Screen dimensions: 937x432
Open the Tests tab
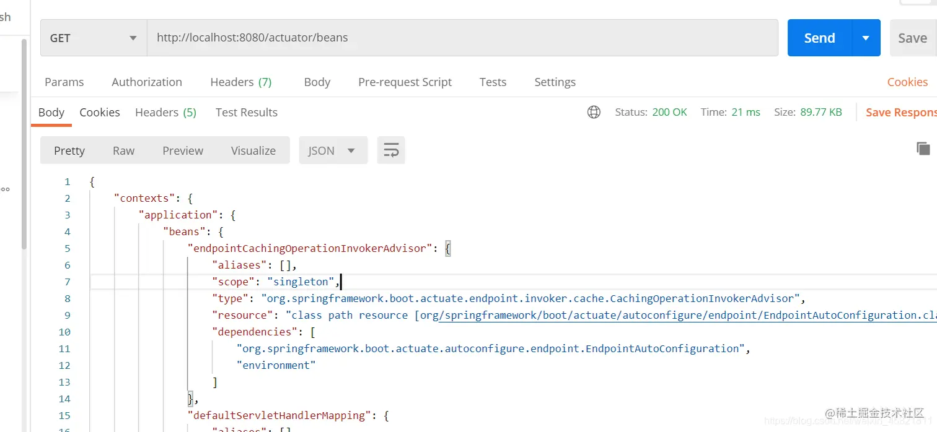[x=493, y=82]
